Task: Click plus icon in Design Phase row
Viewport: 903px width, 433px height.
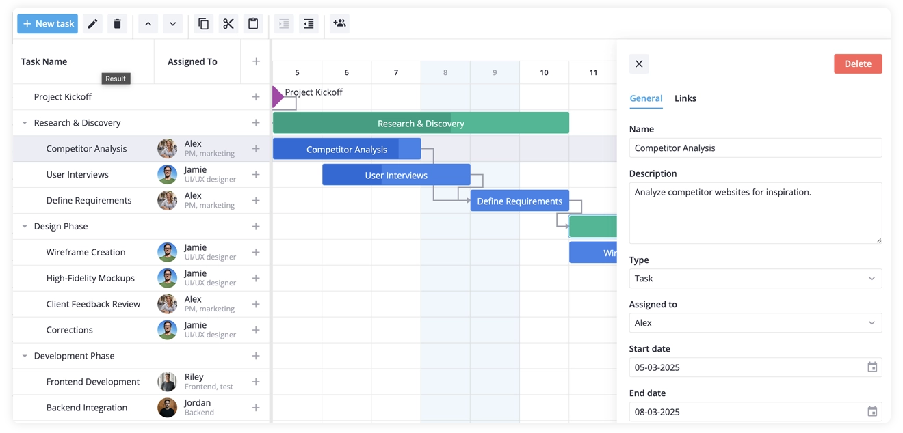Action: [256, 226]
